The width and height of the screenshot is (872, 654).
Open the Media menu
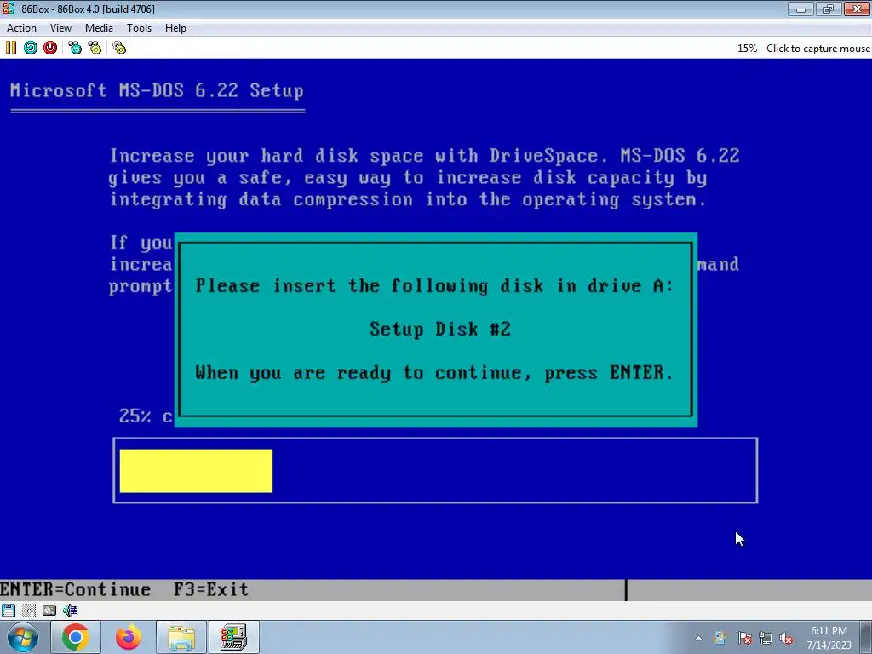click(99, 28)
